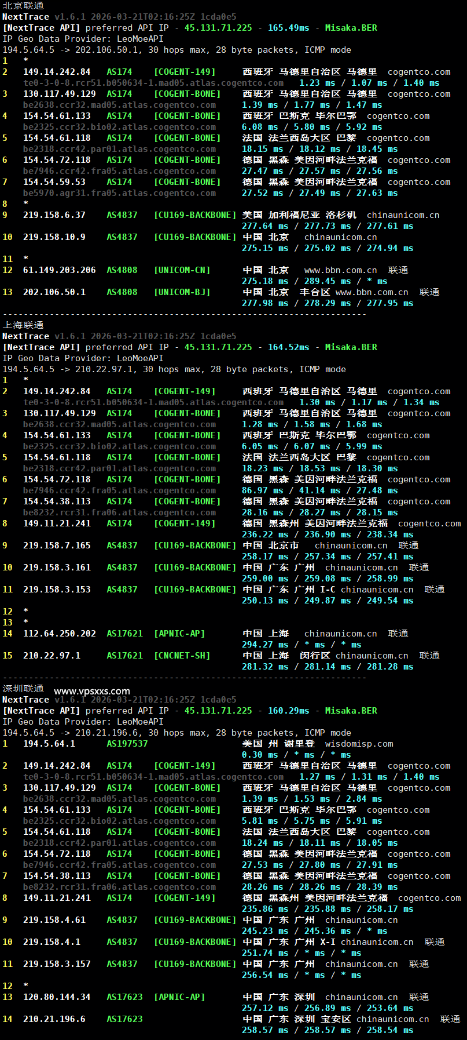Select latency value 245.23 ms

[265, 931]
